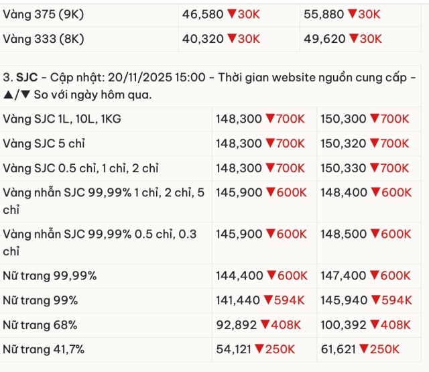This screenshot has height=372, width=429.
Task: Click the down arrow beside 148,300 for Vàng SJC 1L
Action: point(271,119)
